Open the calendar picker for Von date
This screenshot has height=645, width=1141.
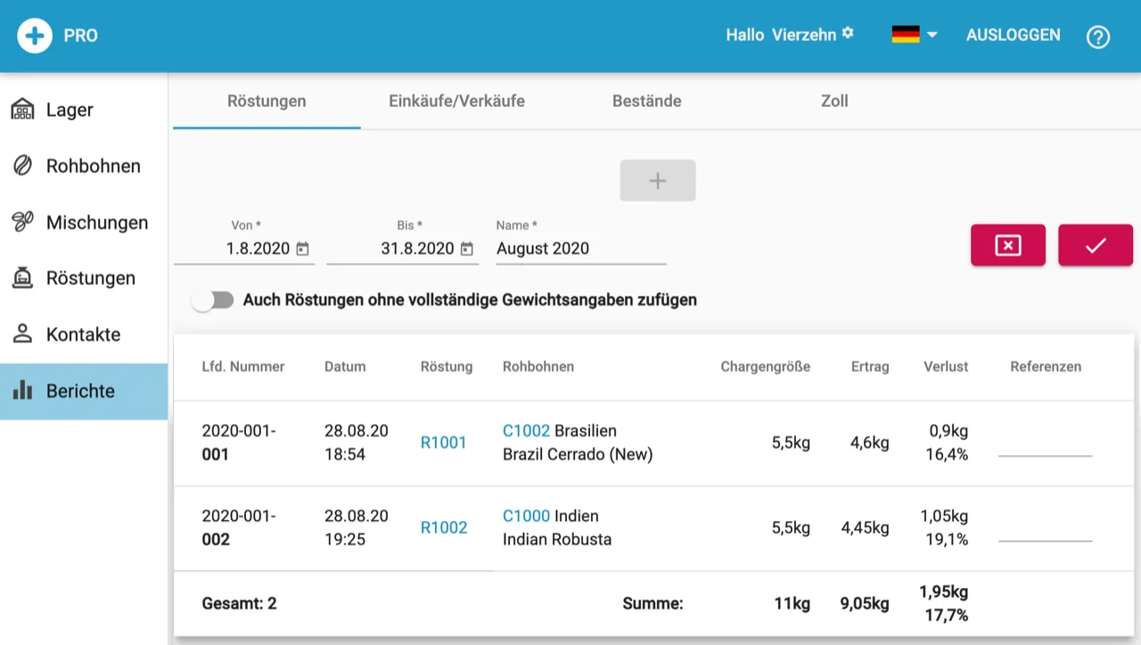pyautogui.click(x=303, y=249)
